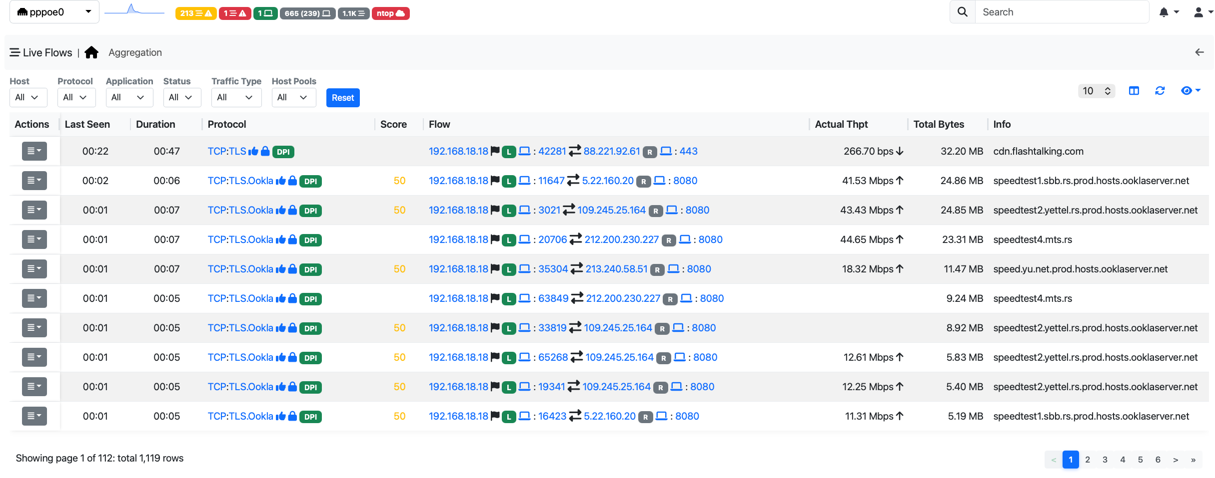Image resolution: width=1215 pixels, height=478 pixels.
Task: Click the gray 665 (239) hosts badge
Action: tap(307, 13)
